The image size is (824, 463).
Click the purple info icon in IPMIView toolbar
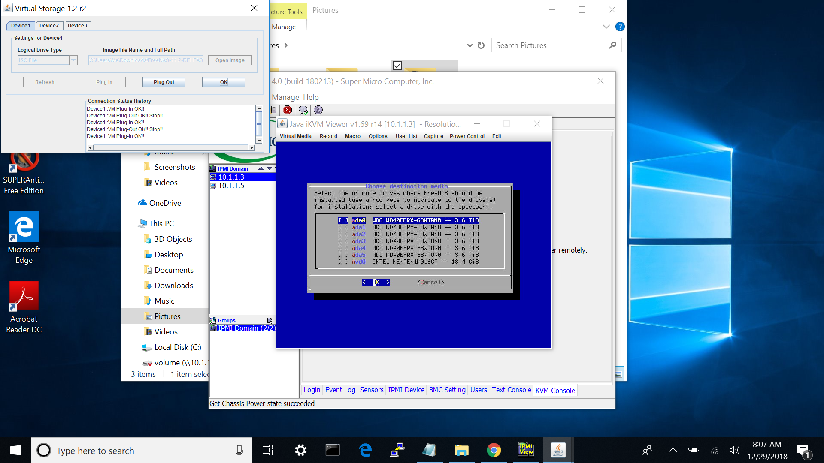coord(318,110)
